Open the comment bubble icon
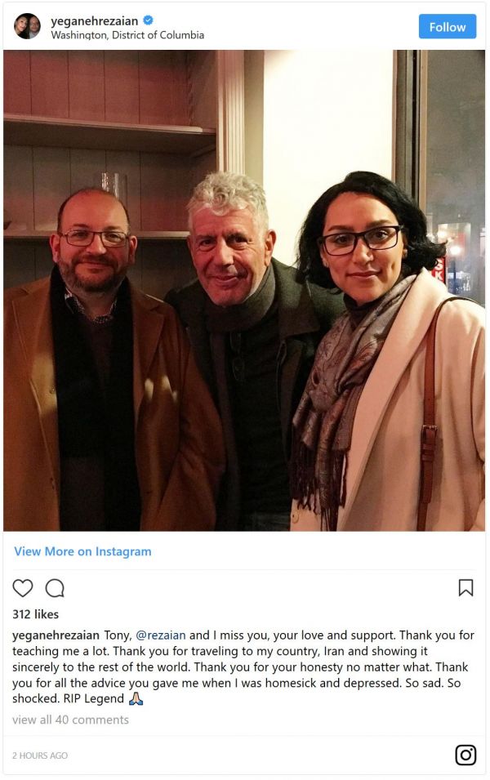490x780 pixels. 55,588
